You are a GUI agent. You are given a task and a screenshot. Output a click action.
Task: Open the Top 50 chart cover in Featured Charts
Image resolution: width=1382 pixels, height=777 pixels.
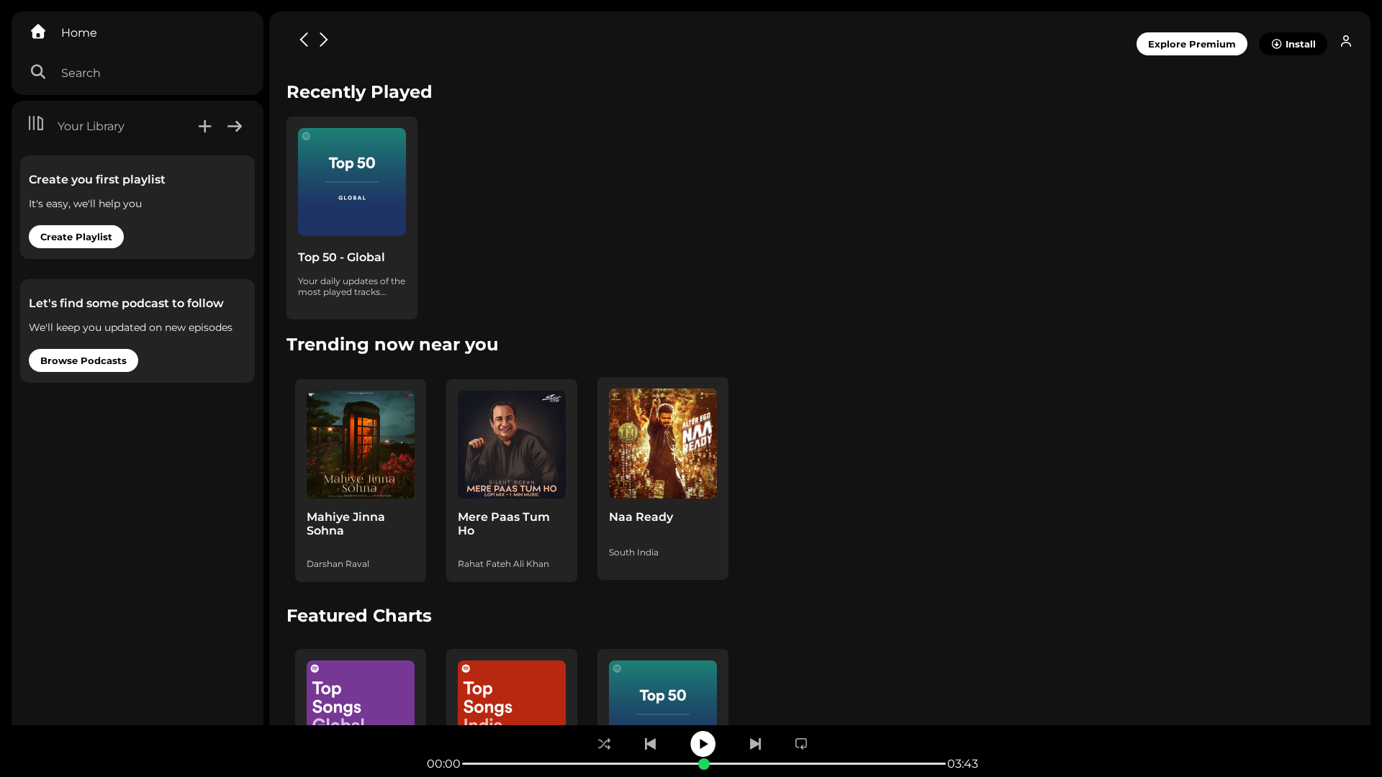click(x=663, y=693)
